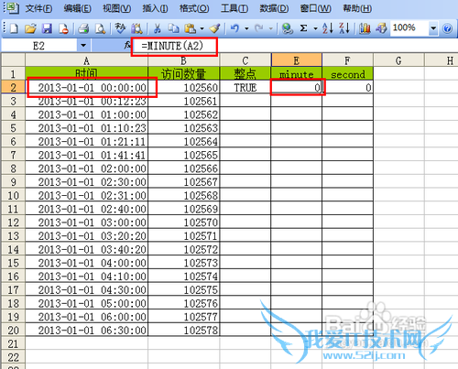Select cell with value 102578
This screenshot has width=458, height=369.
pos(184,330)
